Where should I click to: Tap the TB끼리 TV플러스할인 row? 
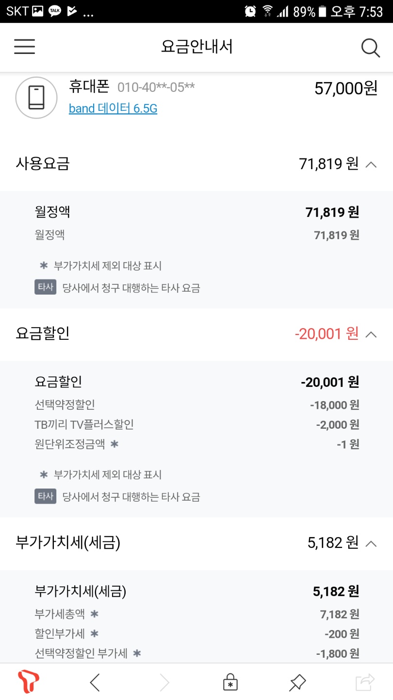(x=84, y=424)
